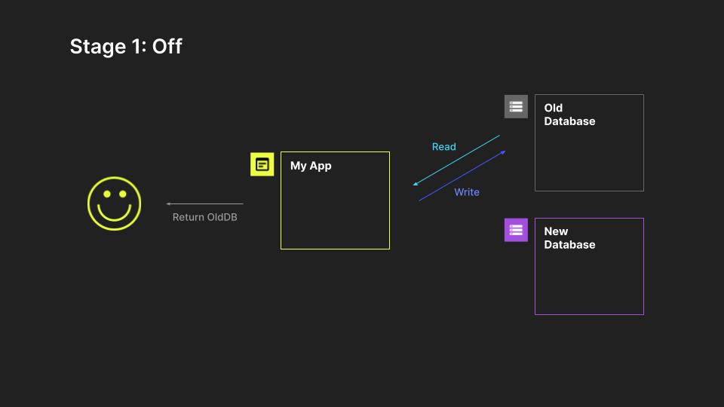
Task: Select the yellow My App window icon
Action: point(262,164)
